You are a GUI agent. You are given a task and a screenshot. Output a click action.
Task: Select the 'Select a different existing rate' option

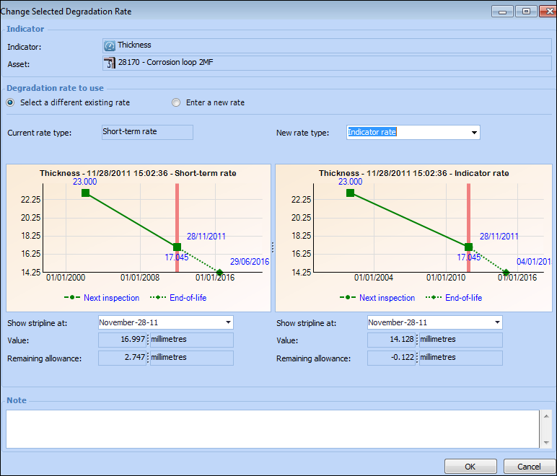(11, 102)
